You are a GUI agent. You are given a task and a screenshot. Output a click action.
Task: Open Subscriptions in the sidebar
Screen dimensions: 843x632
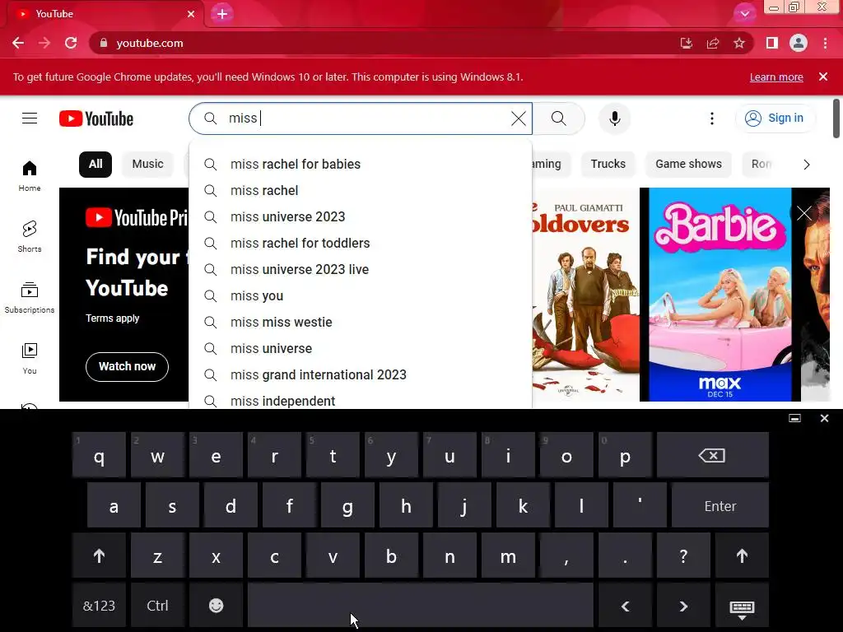[30, 298]
